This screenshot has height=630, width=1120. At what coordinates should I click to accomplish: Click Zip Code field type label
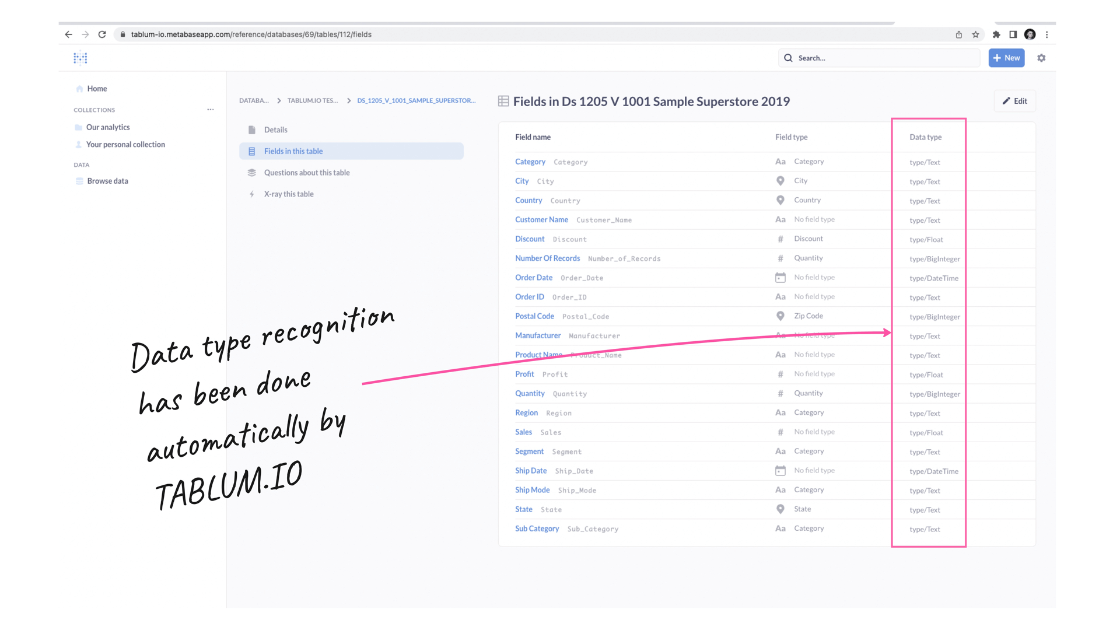click(808, 316)
